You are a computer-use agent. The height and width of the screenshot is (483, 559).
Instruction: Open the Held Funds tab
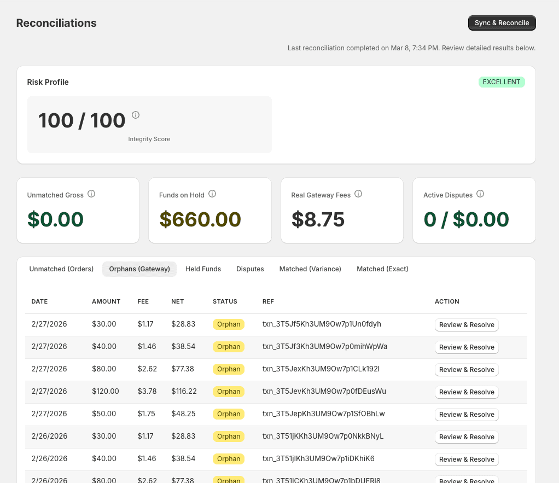pyautogui.click(x=203, y=269)
